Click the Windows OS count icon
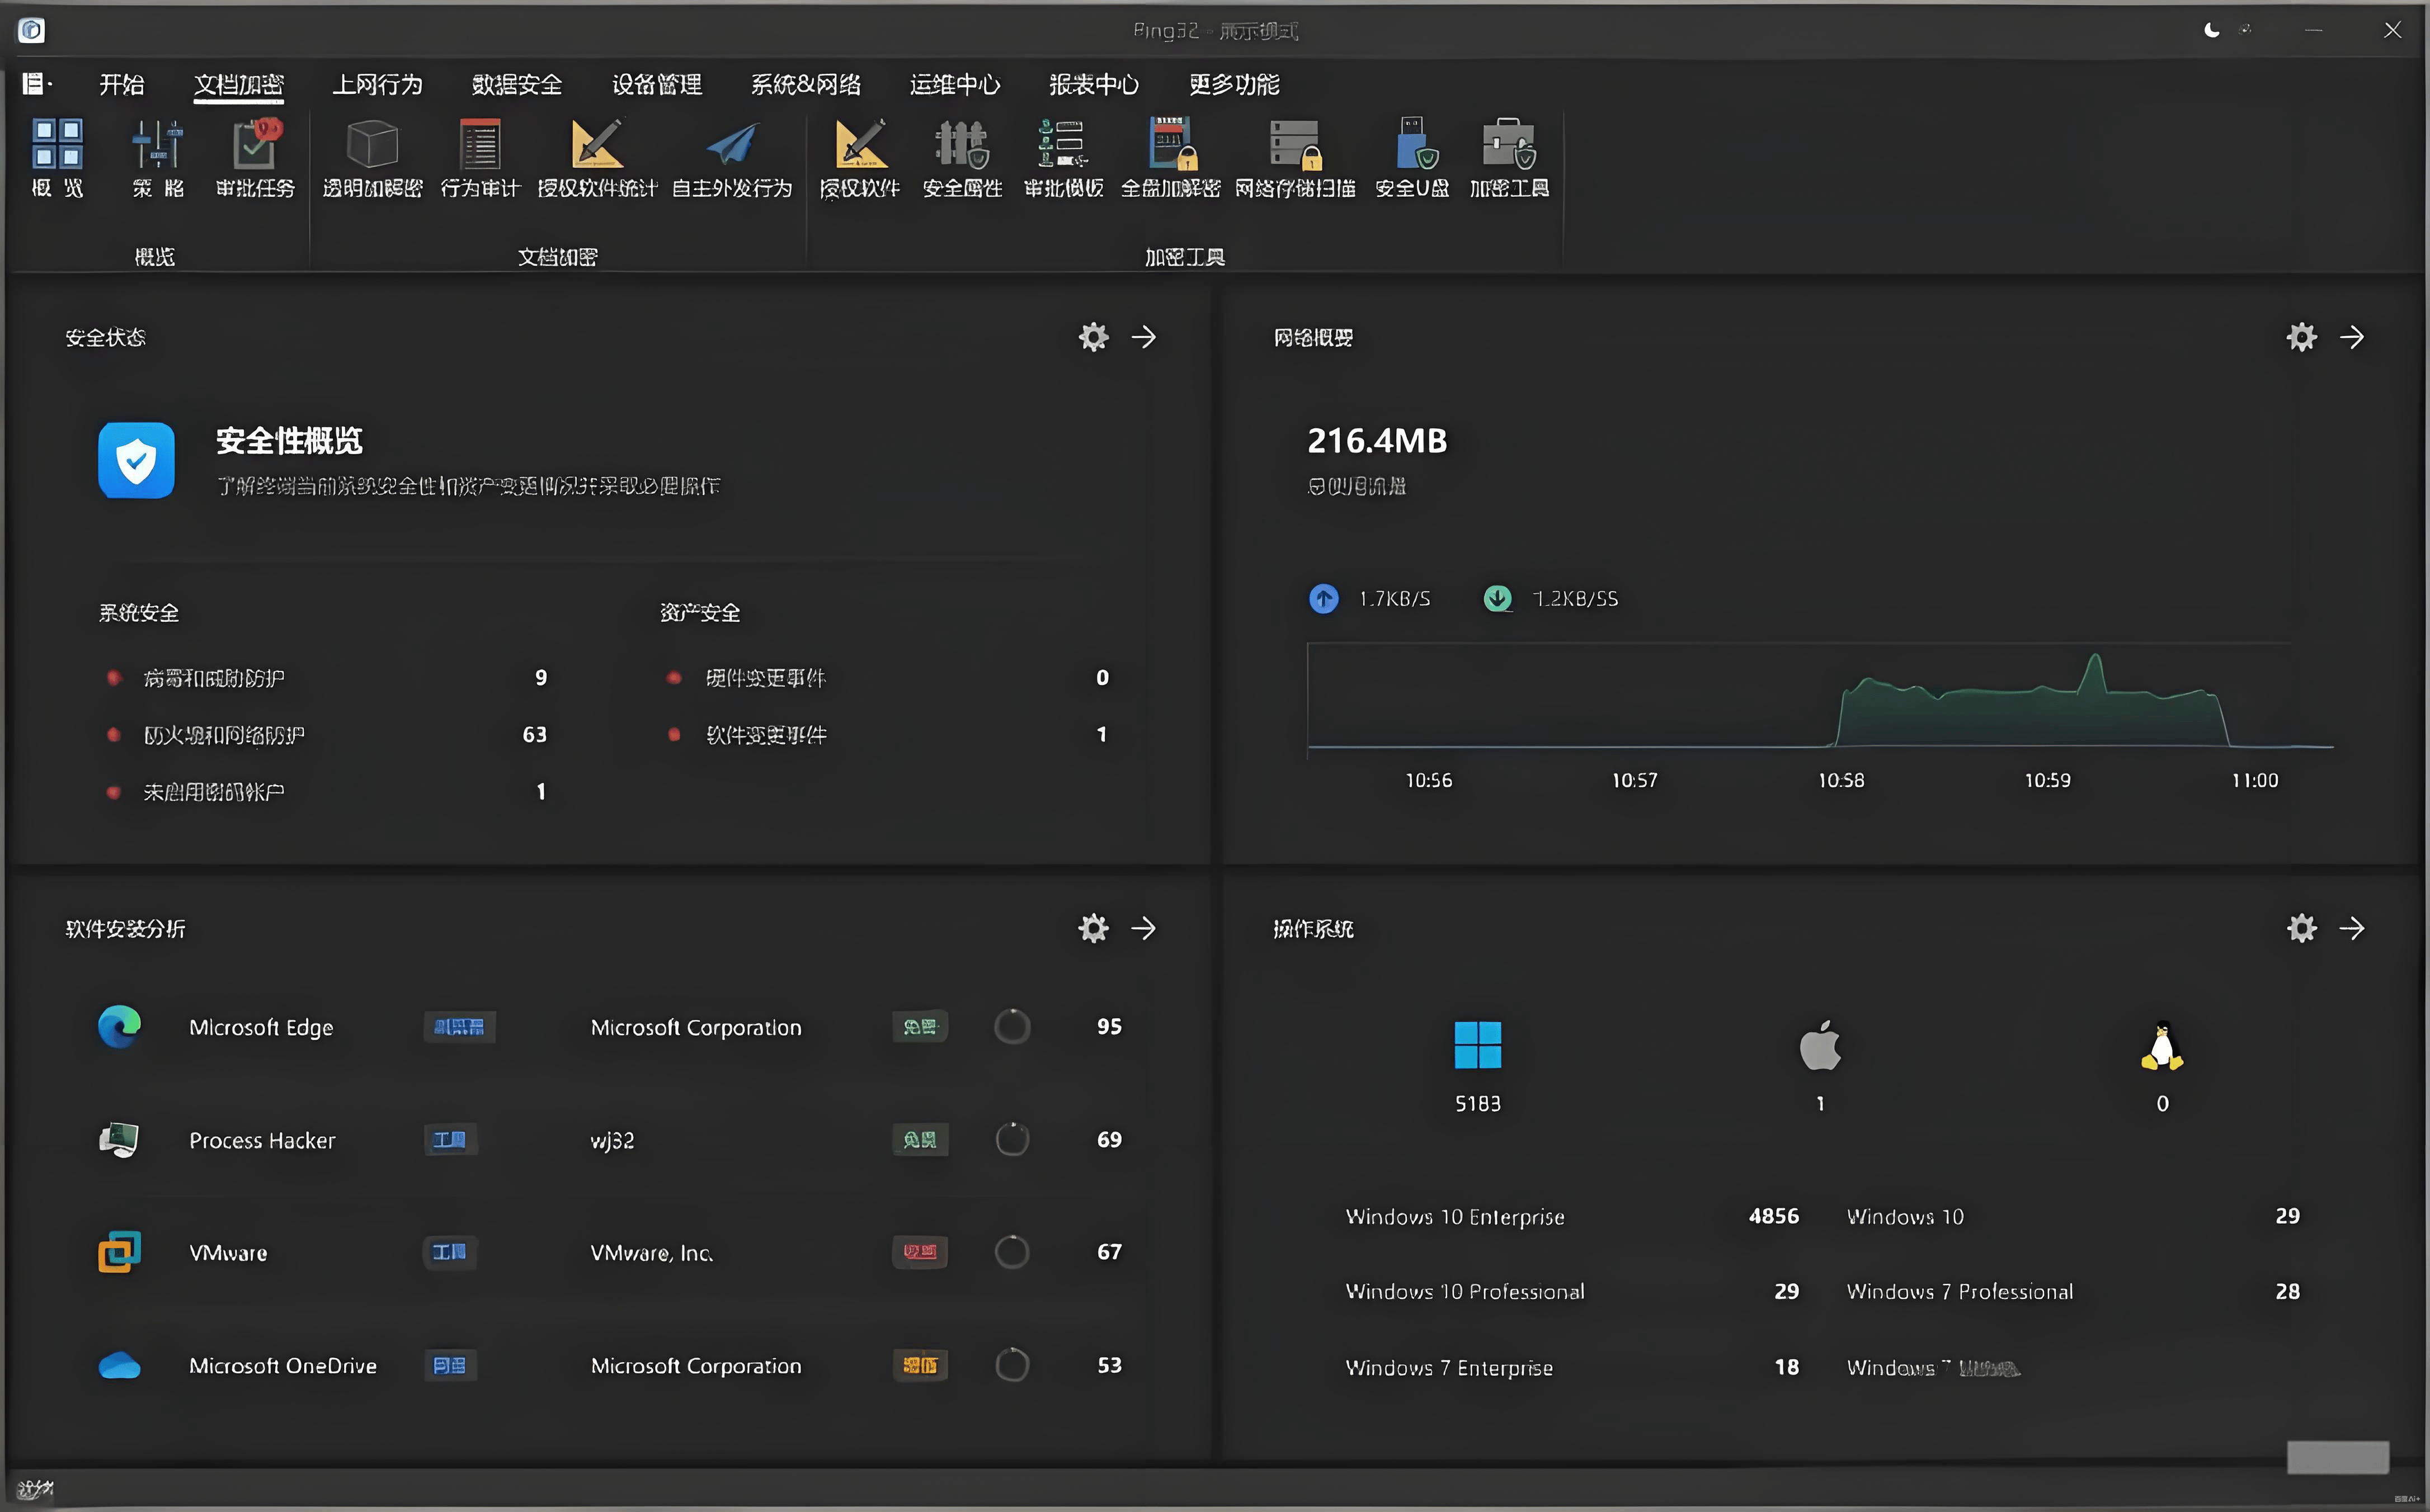This screenshot has width=2430, height=1512. [1477, 1045]
